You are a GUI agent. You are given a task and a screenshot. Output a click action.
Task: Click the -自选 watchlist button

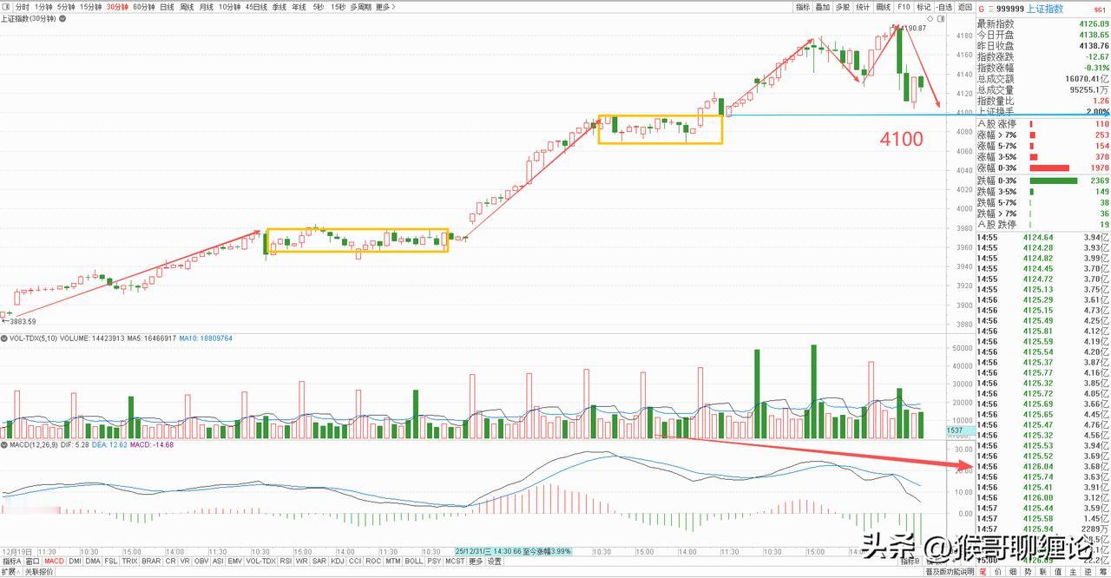tap(944, 6)
